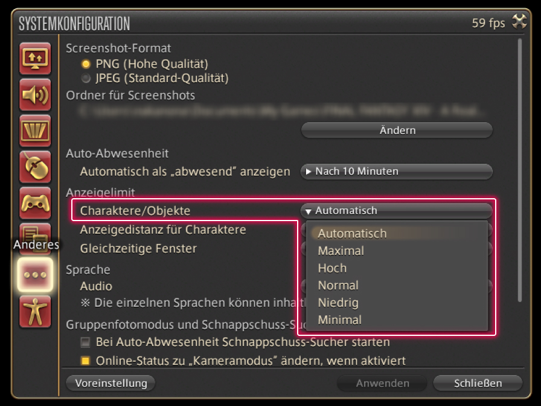Pick the Hoch option in the list
541x406 pixels.
point(333,268)
